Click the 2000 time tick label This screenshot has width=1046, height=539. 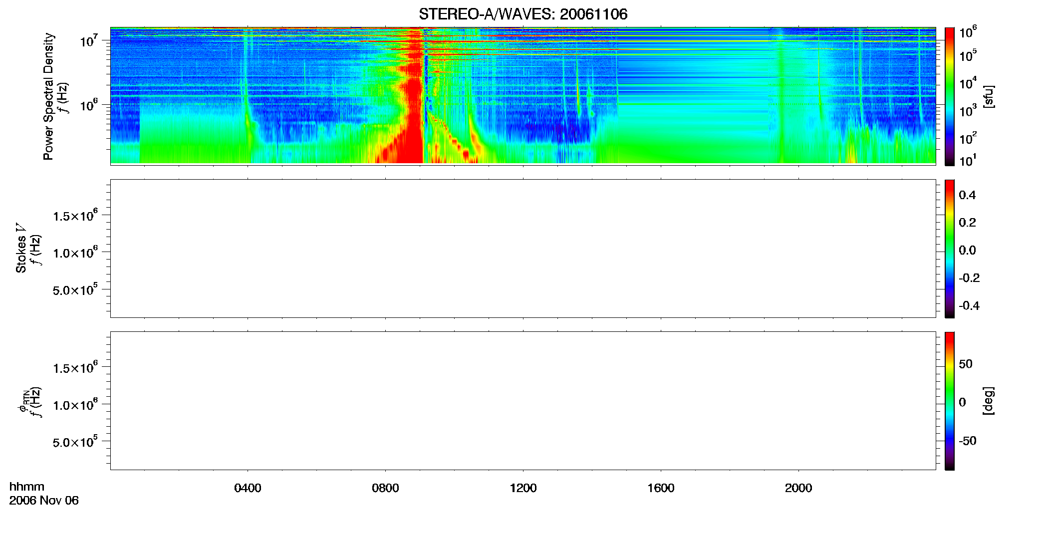[x=798, y=488]
